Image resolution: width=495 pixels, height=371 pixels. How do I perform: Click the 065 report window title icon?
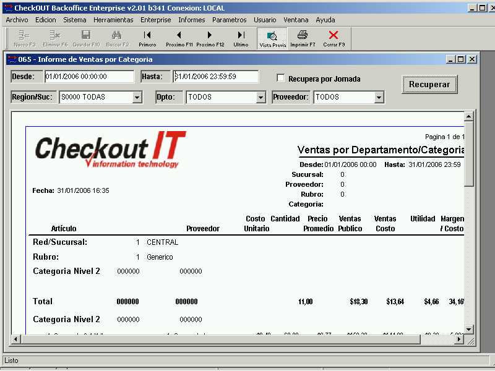pyautogui.click(x=12, y=59)
